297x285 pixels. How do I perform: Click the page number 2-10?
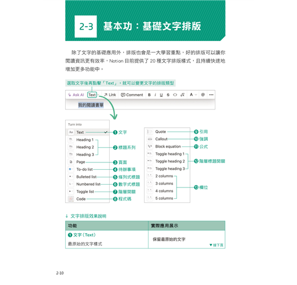pos(60,273)
